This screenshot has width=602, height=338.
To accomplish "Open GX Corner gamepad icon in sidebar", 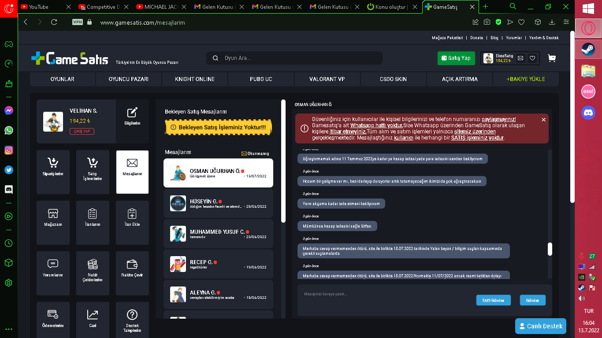I will coord(8,44).
